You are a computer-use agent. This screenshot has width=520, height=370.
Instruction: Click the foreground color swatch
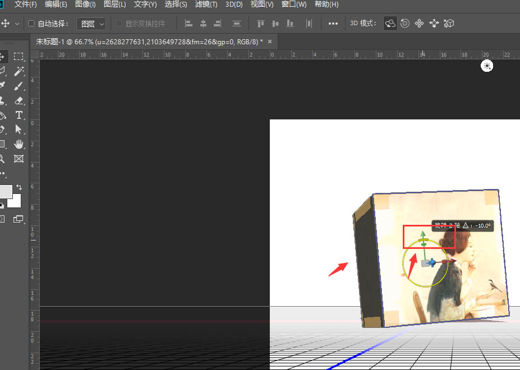click(x=7, y=191)
